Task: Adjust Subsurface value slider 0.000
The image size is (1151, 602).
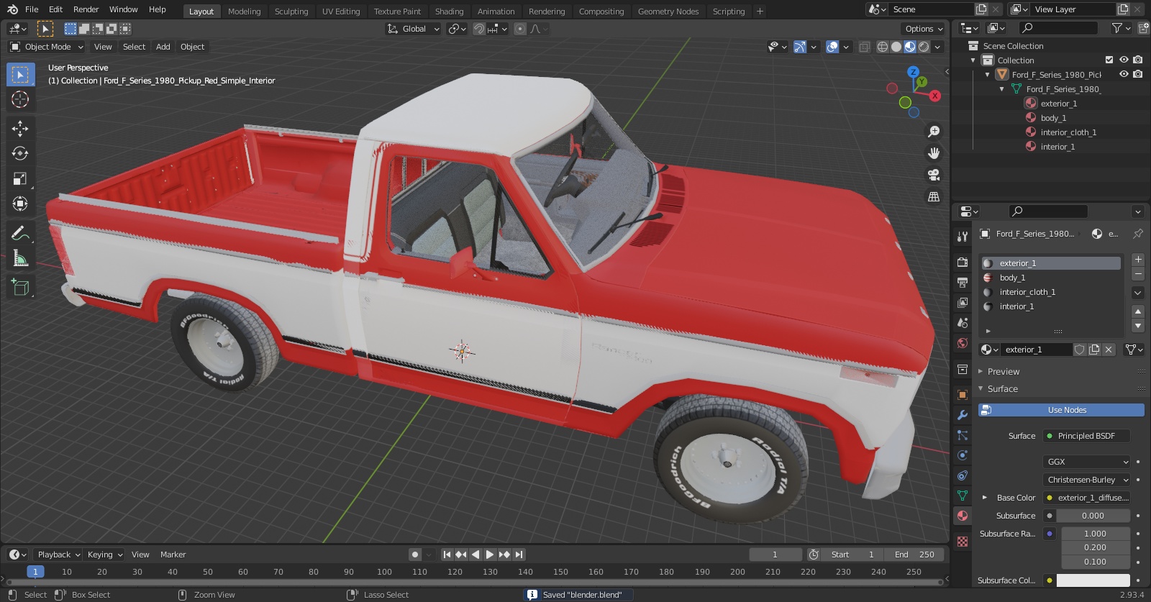Action: point(1093,516)
